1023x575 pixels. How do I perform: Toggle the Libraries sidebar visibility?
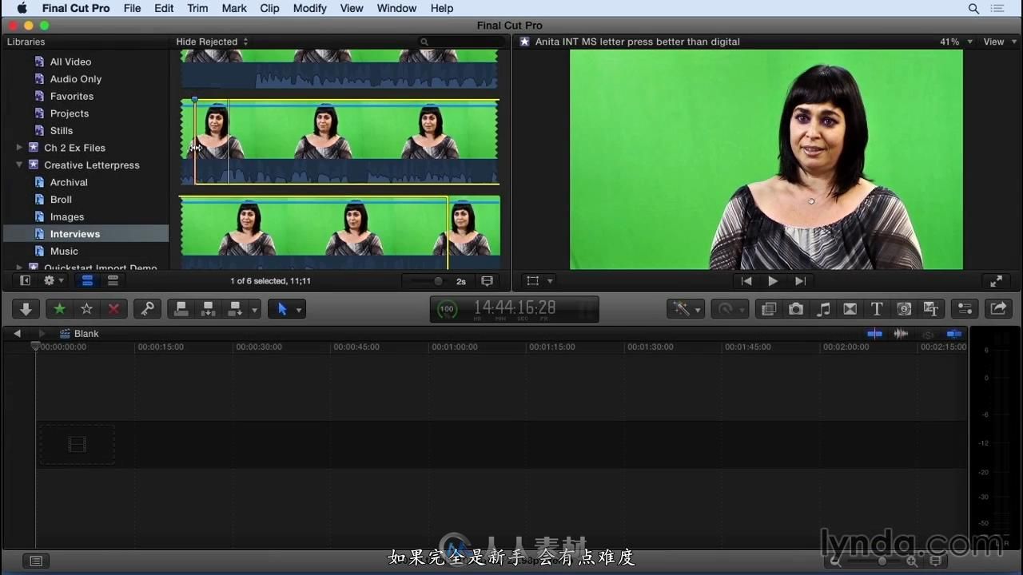point(26,281)
